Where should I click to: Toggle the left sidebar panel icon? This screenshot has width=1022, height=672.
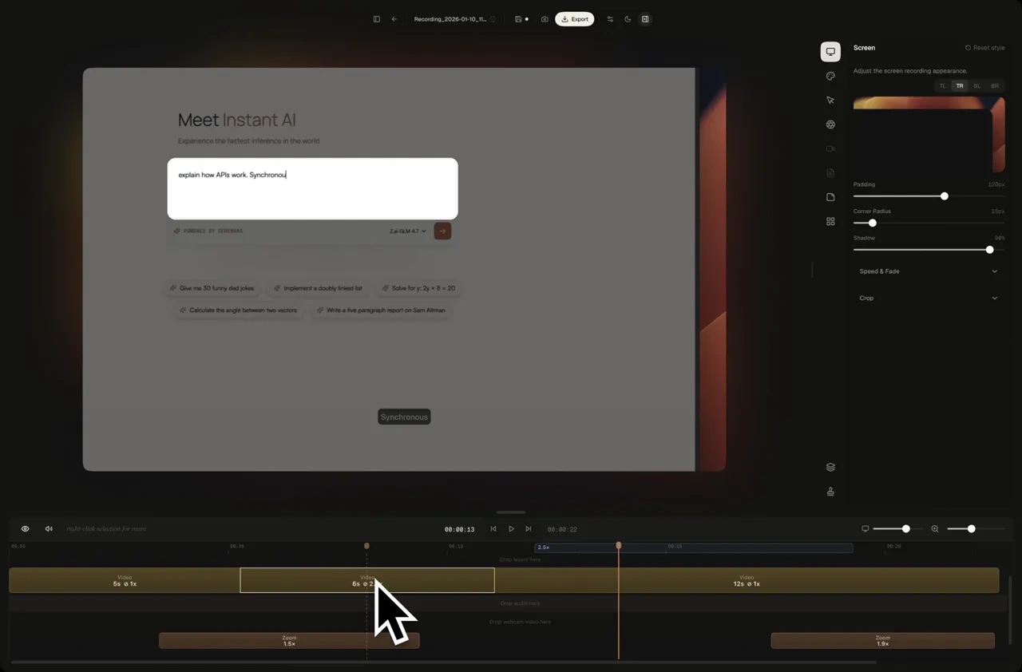pos(377,19)
